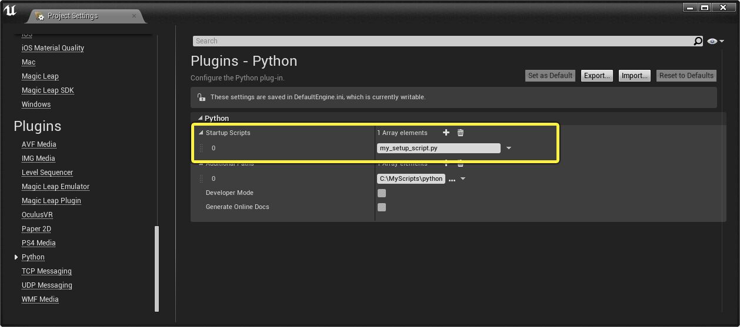Collapse the Python category section
The image size is (740, 327).
click(x=200, y=118)
